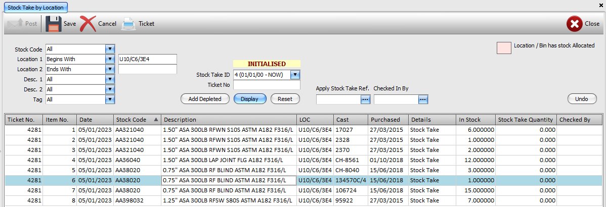Expand the Location 1 Begins With dropdown

coord(110,59)
